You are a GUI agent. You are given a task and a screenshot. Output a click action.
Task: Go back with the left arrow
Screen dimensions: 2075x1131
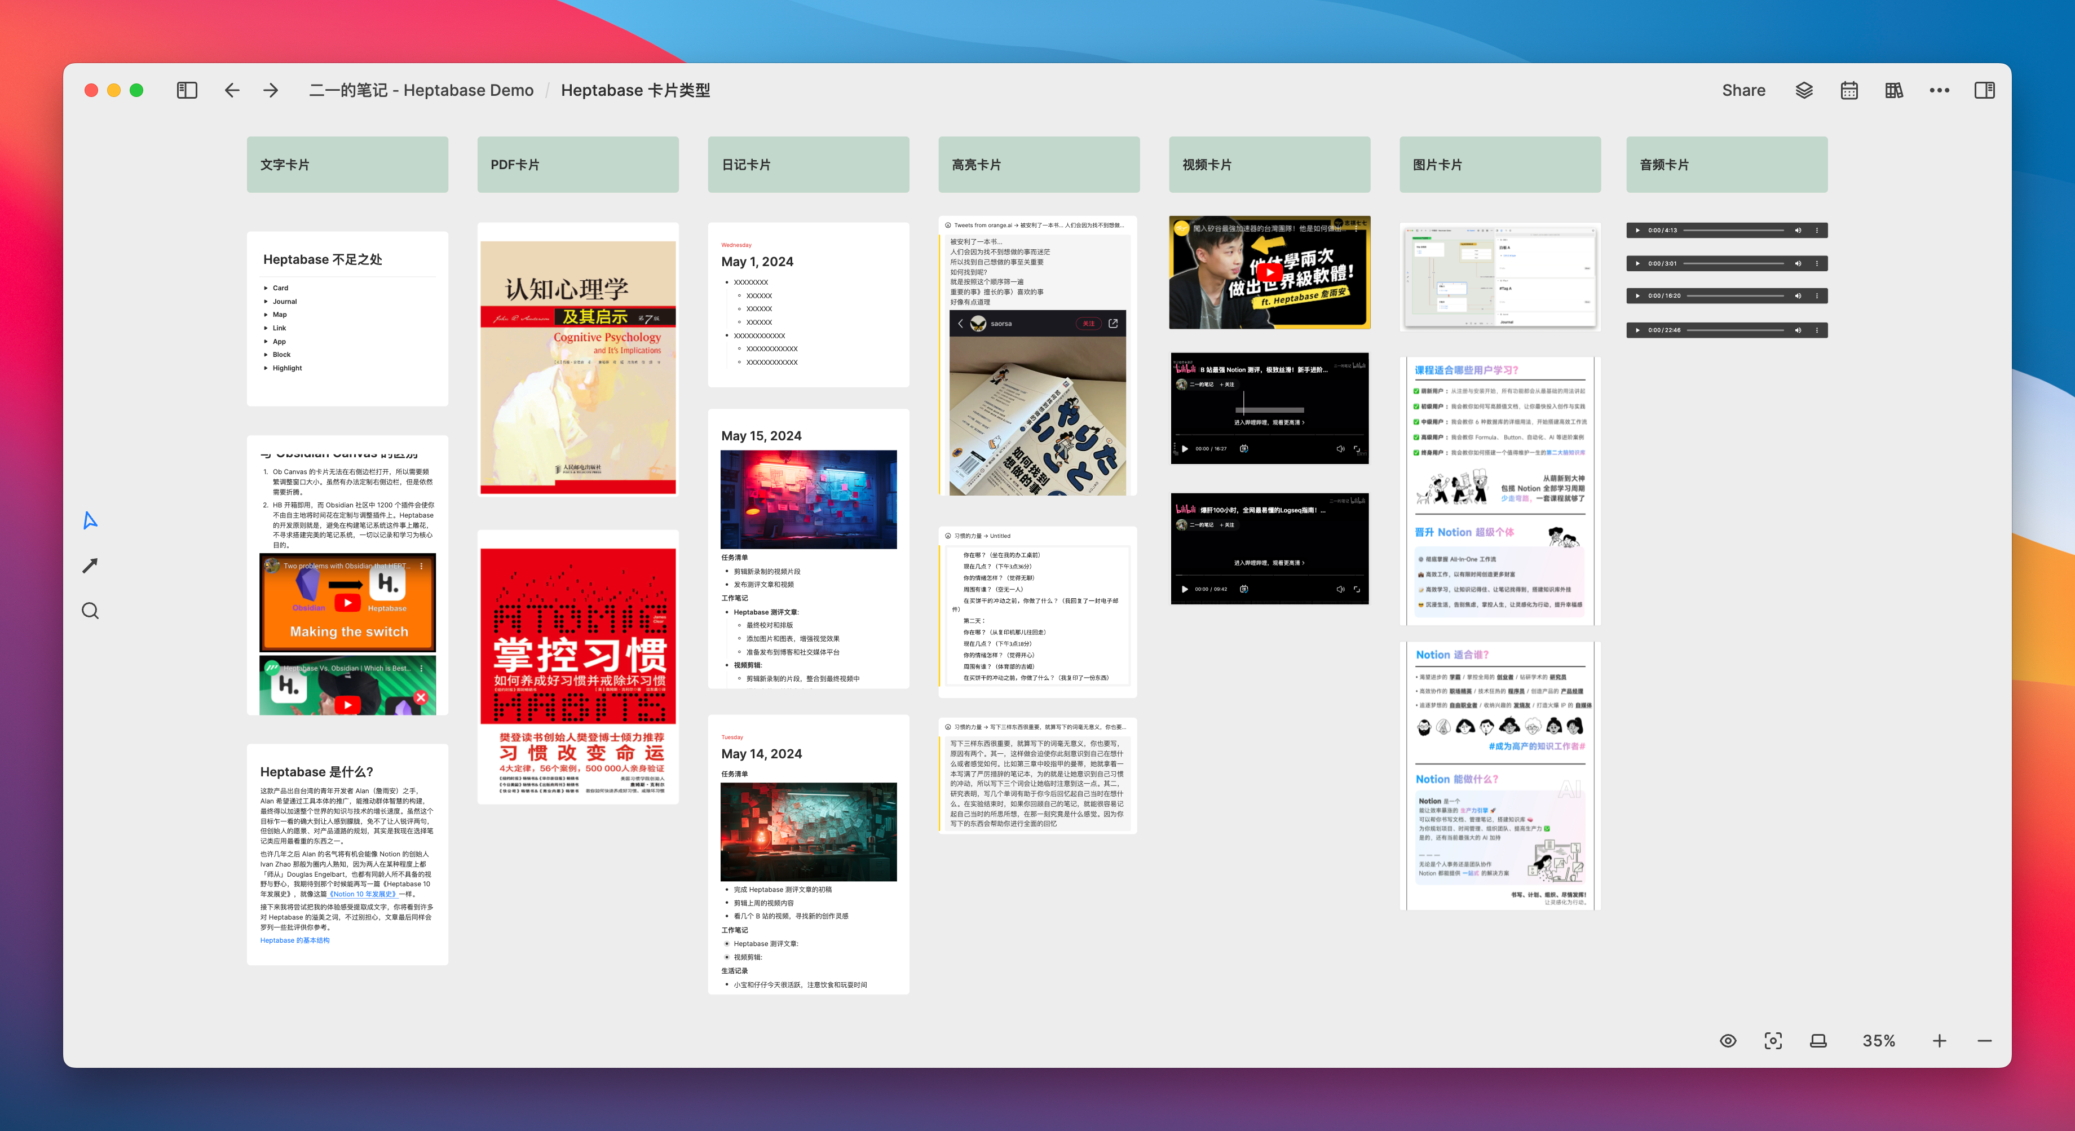pos(232,90)
